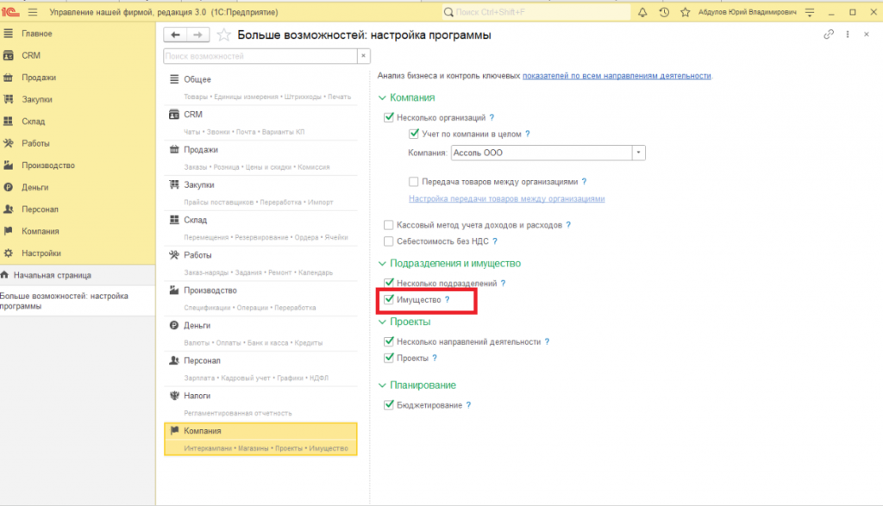Show help for Себестоимость без НДС
This screenshot has width=883, height=506.
495,241
